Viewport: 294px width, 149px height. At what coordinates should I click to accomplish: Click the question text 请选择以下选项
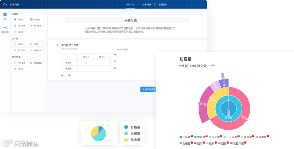70,45
